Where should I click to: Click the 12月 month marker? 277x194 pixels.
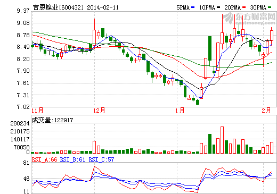pyautogui.click(x=99, y=111)
